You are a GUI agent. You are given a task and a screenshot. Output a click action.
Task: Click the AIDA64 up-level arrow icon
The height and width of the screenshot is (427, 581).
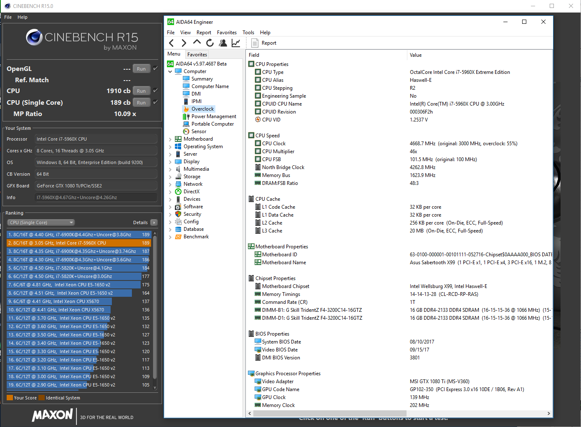coord(197,43)
